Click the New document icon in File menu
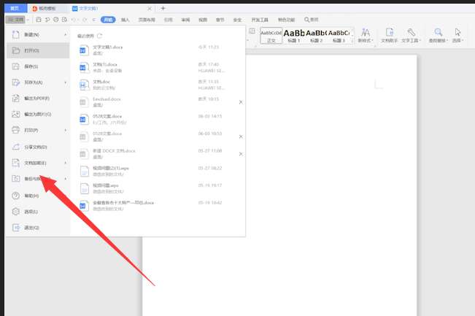The image size is (475, 316). (x=16, y=34)
